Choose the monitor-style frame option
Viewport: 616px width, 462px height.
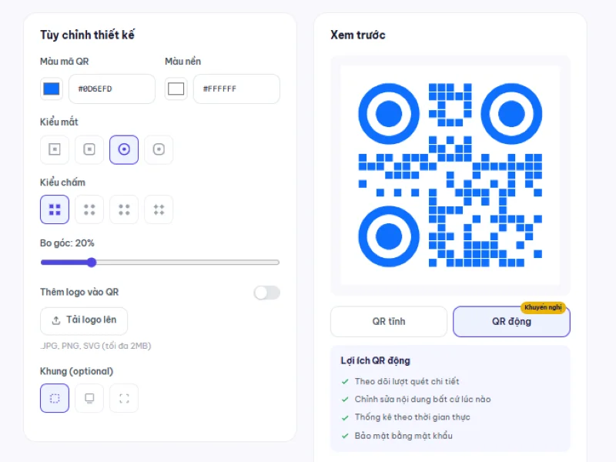click(x=89, y=398)
